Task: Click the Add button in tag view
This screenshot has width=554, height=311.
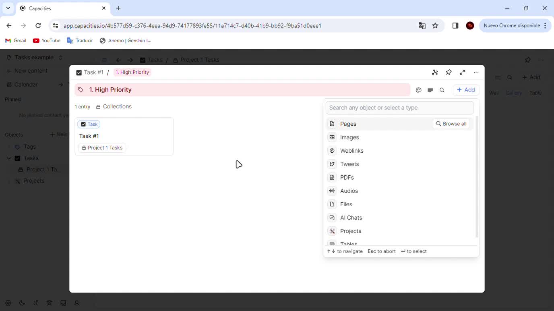Action: [x=466, y=90]
